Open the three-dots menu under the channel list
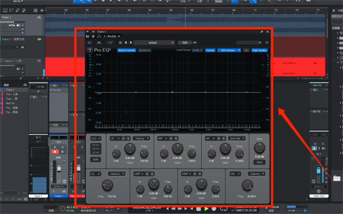Image resolution: width=343 pixels, height=214 pixels. tap(25, 193)
